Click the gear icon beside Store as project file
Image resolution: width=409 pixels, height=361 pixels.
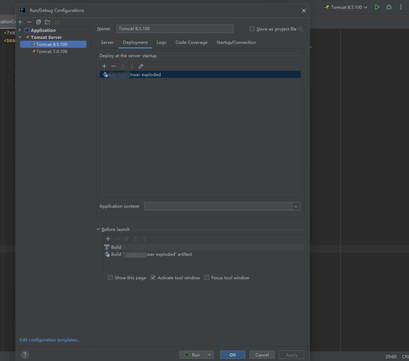pos(300,29)
